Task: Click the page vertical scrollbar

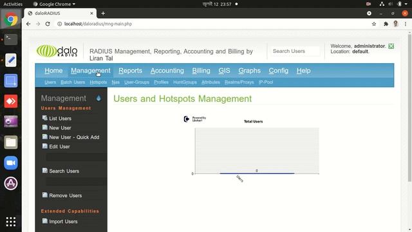Action: (x=409, y=108)
